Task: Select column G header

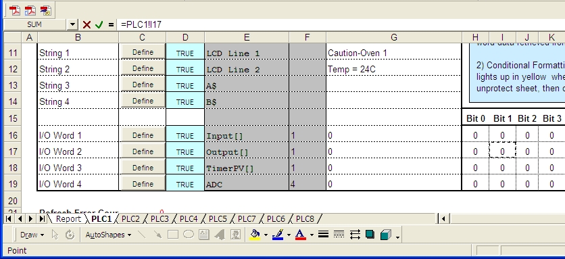Action: click(x=394, y=37)
